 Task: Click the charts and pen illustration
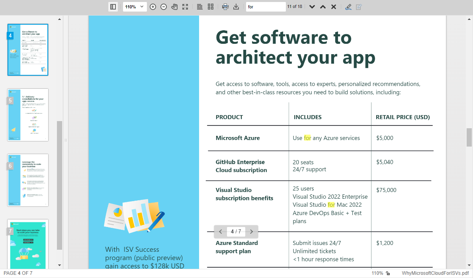tap(134, 216)
